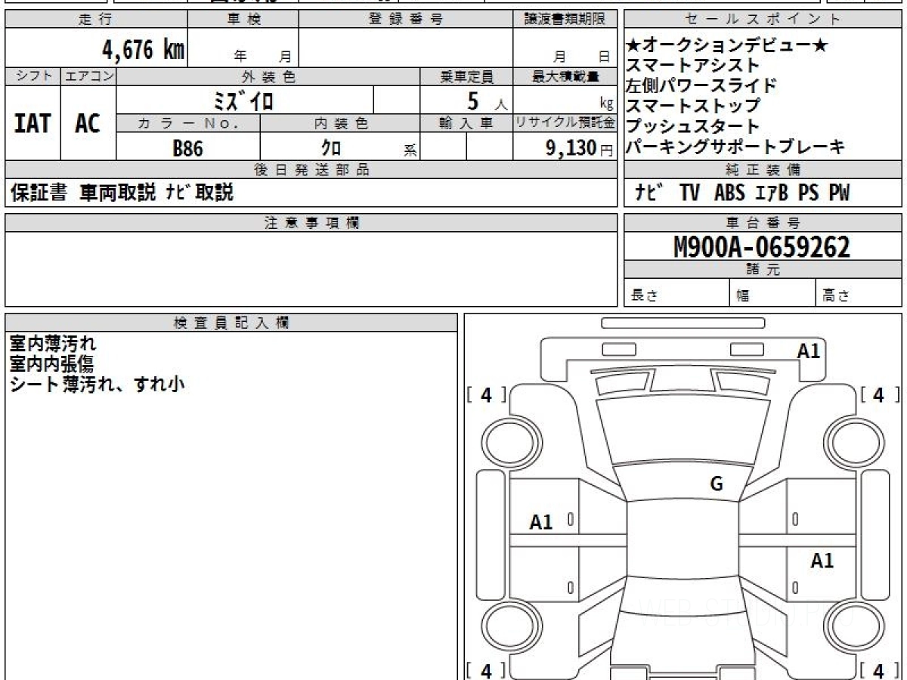Click the upper-left wheel circle in diagram
This screenshot has width=907, height=680.
pos(509,441)
